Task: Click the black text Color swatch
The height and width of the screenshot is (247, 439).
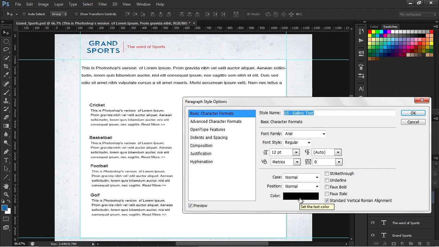Action: pos(301,196)
